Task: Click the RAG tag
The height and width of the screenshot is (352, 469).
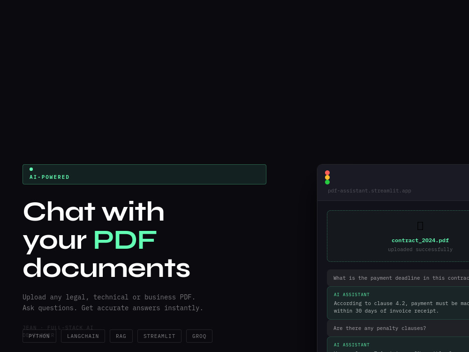Action: (x=121, y=336)
